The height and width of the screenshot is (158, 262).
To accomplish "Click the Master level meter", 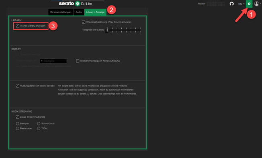I will (216, 4).
